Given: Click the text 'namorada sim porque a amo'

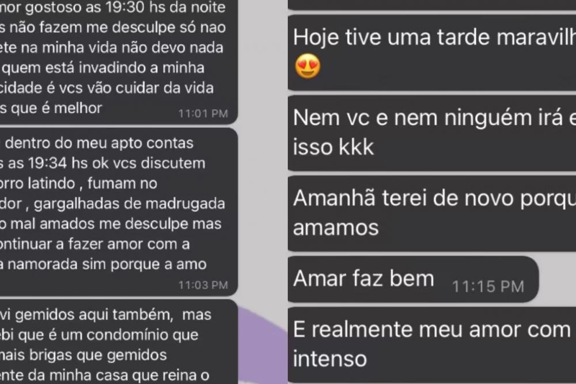Looking at the screenshot, I should (107, 264).
